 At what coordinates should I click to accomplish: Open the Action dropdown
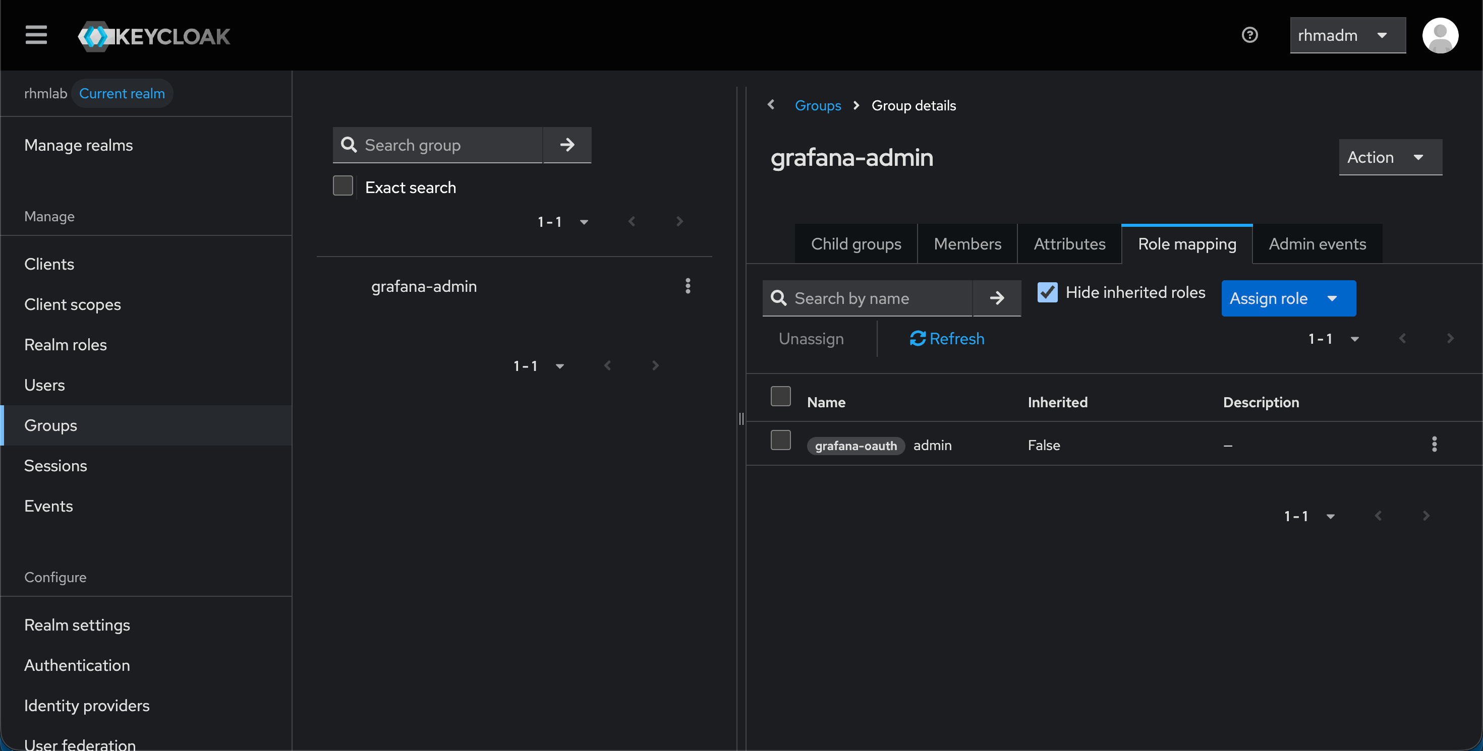click(x=1390, y=157)
